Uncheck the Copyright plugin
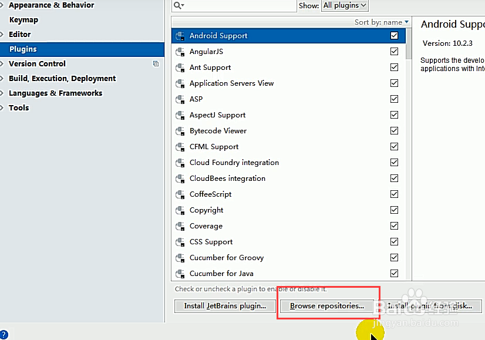Screen dimensions: 485x340 [394, 210]
